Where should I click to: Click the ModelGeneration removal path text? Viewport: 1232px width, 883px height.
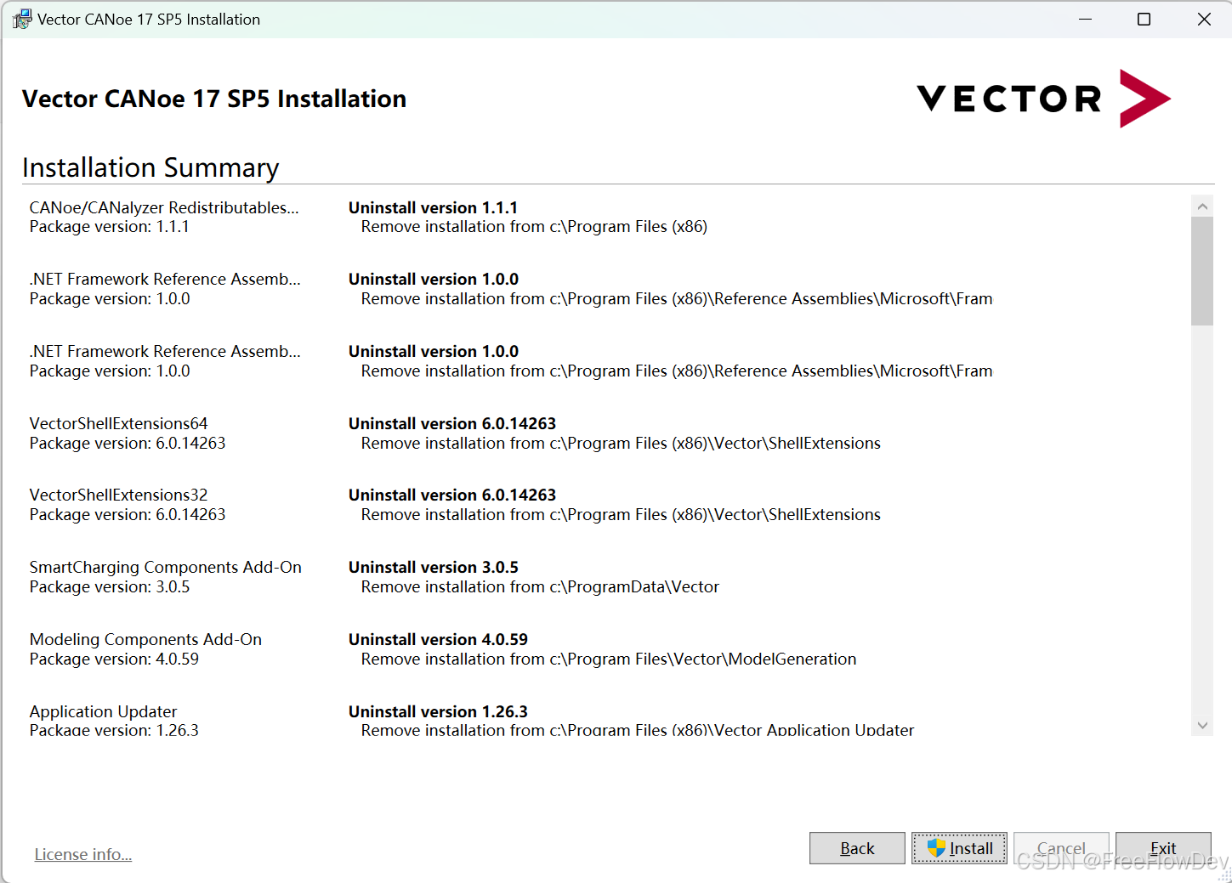609,659
